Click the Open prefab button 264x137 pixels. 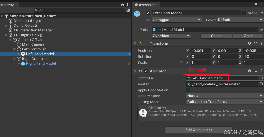tap(248, 36)
